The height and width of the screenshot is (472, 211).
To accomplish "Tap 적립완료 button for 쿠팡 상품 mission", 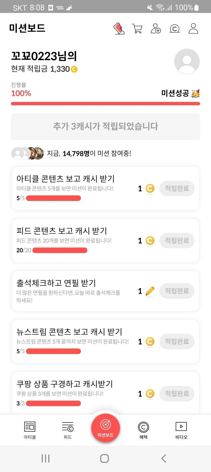I will tap(177, 394).
